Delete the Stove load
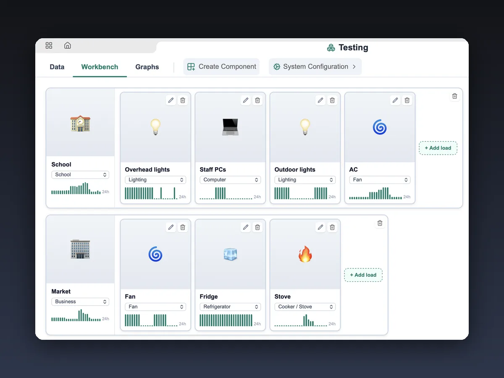Image resolution: width=504 pixels, height=378 pixels. pyautogui.click(x=332, y=227)
